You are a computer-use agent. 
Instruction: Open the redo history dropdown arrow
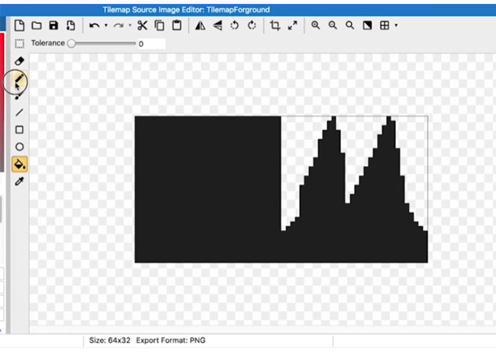pyautogui.click(x=130, y=25)
